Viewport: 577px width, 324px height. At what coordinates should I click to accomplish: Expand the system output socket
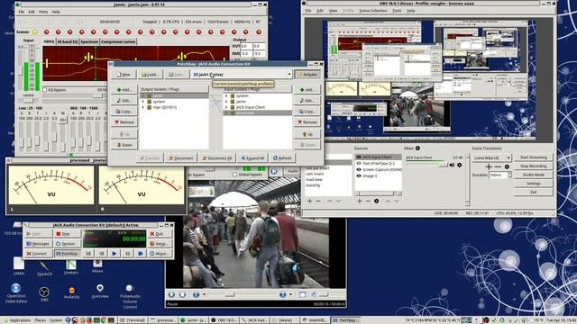pos(143,102)
